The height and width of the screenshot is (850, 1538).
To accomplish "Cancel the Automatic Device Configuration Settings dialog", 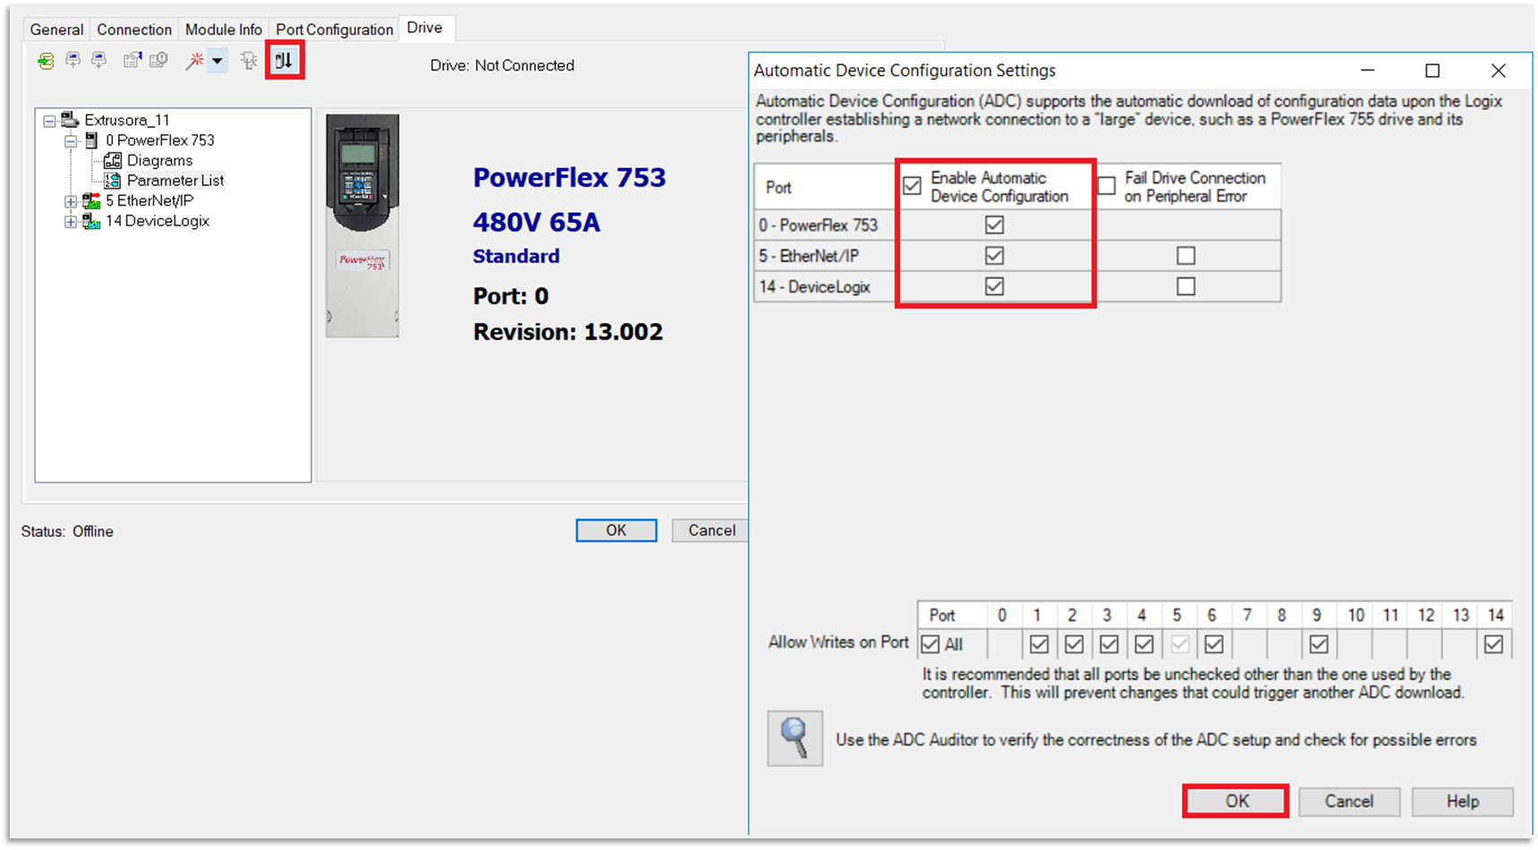I will tap(1349, 801).
